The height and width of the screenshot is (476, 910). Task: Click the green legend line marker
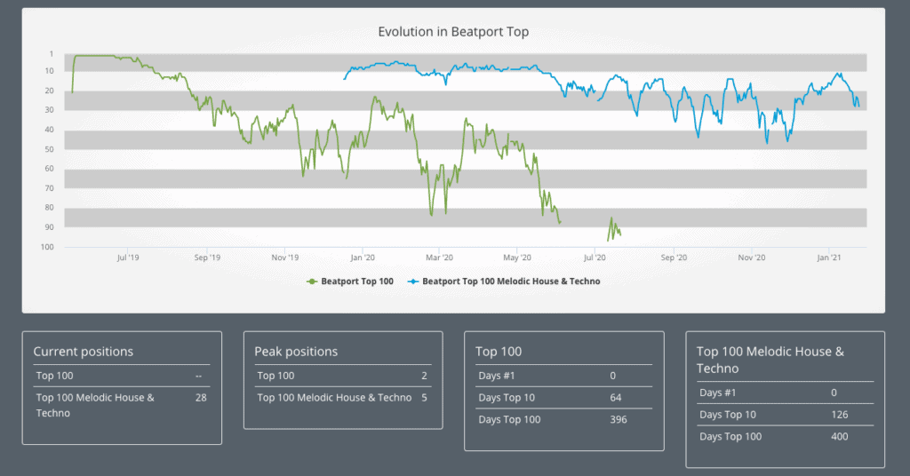[312, 281]
